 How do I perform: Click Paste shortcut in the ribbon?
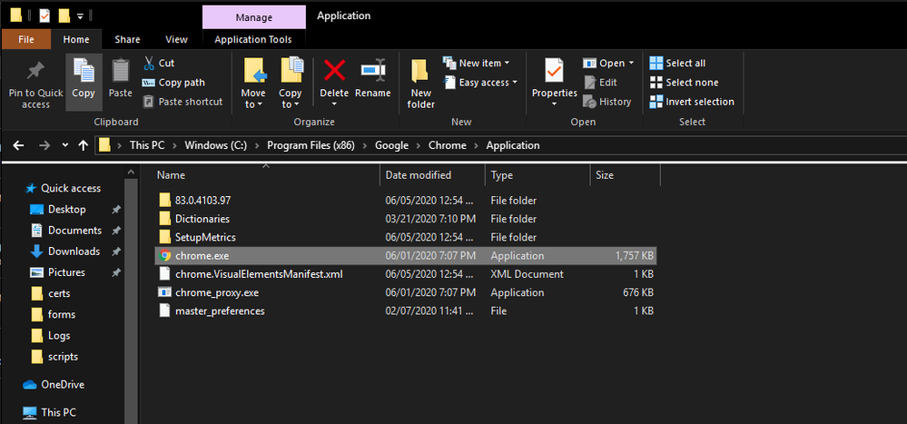[x=182, y=101]
